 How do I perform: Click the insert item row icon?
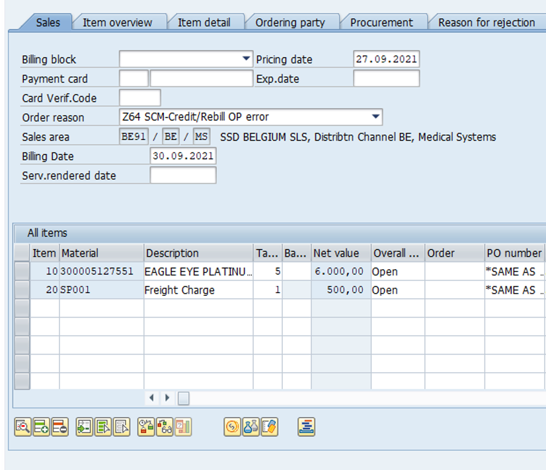pyautogui.click(x=42, y=426)
